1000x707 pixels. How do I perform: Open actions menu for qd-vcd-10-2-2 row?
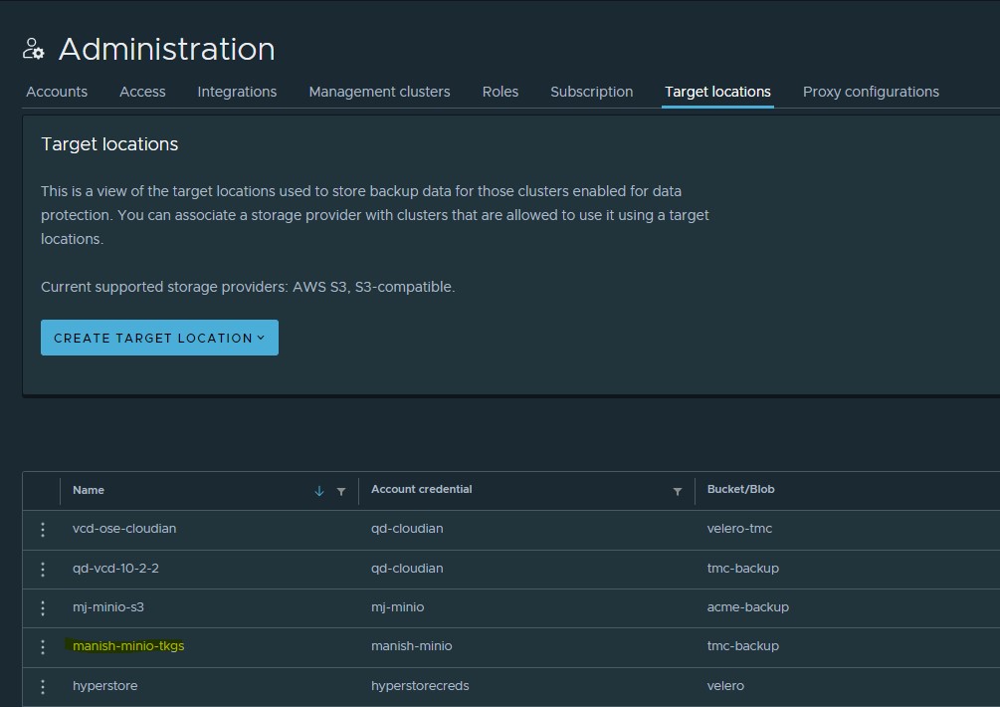[43, 569]
